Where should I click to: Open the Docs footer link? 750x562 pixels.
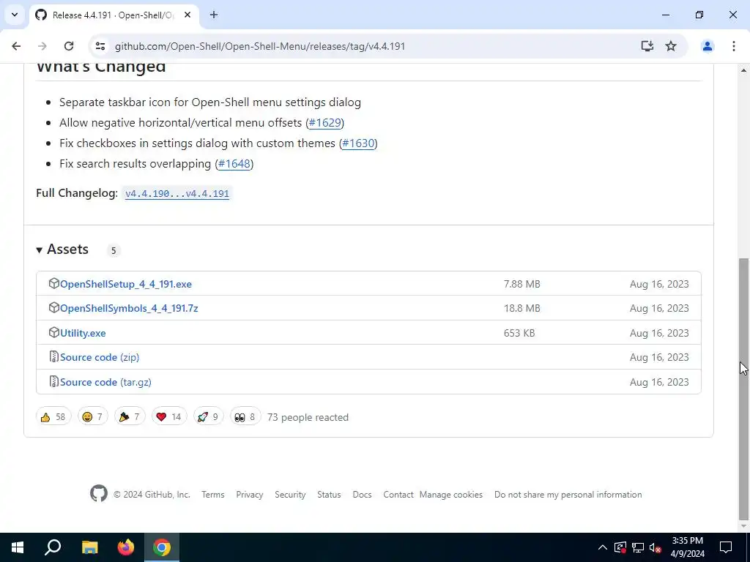coord(362,495)
